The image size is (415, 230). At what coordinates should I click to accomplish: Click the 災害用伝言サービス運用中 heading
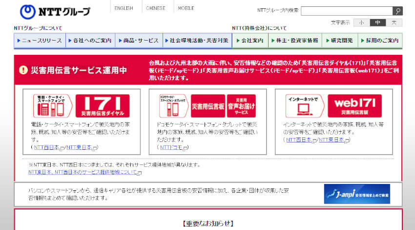(79, 70)
